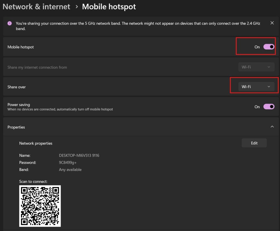
Task: Select the network name DESKTOP-MI6V513 9116
Action: (79, 155)
